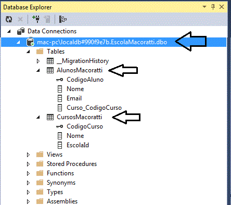Collapse the Data Connections node

[9, 32]
